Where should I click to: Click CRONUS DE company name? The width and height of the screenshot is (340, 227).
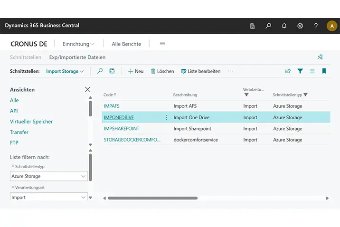(29, 44)
